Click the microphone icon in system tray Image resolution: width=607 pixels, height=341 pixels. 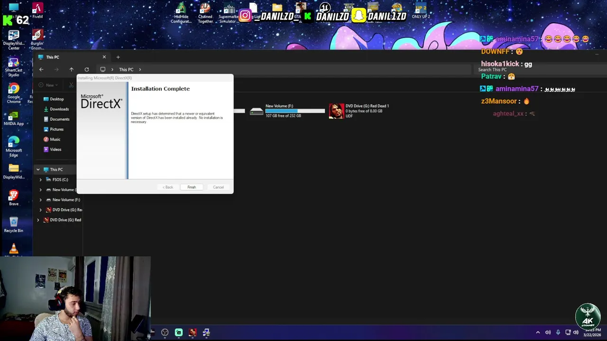558,332
